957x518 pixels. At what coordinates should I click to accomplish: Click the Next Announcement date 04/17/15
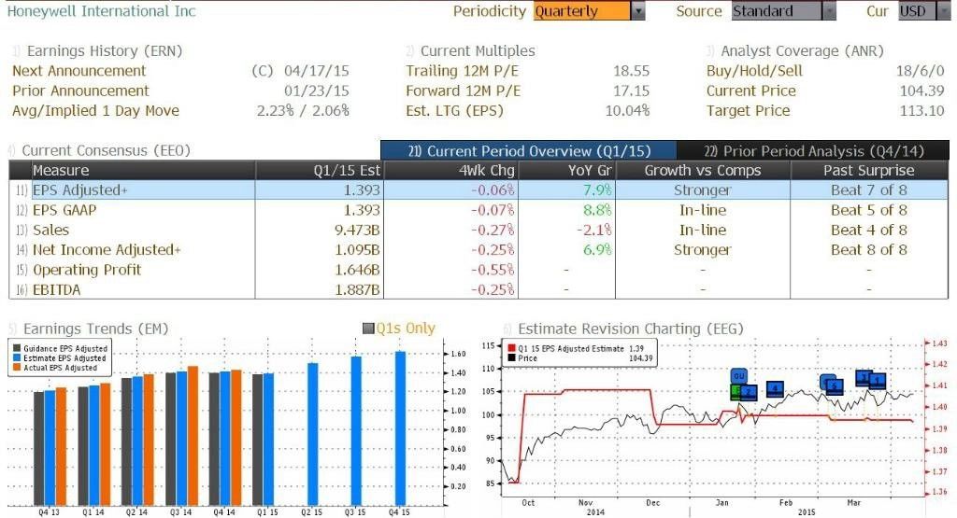click(x=316, y=71)
